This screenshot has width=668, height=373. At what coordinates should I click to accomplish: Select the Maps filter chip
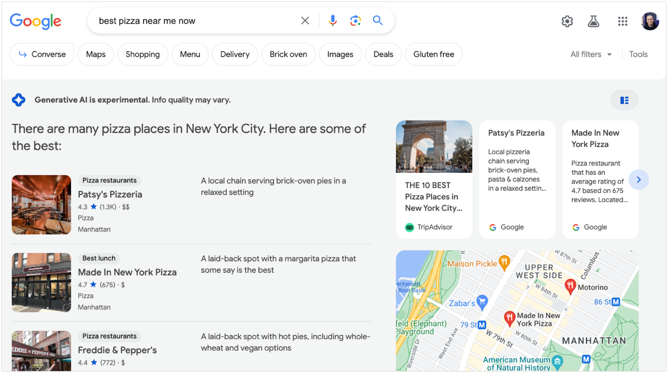pyautogui.click(x=96, y=54)
